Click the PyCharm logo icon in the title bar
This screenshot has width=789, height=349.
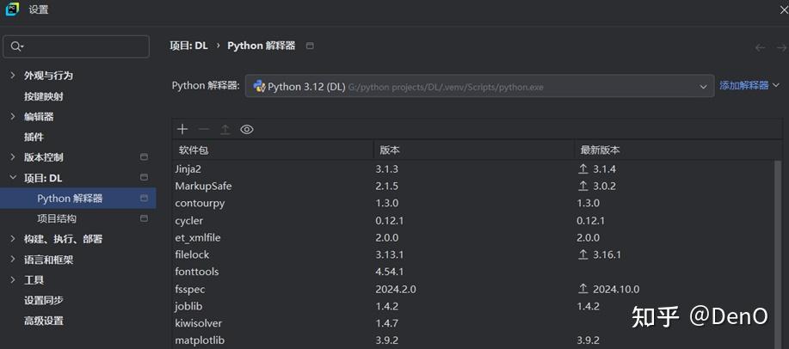[x=12, y=9]
